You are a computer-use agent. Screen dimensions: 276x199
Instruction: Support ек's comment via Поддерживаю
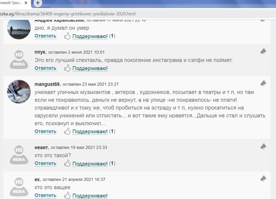(90, 196)
